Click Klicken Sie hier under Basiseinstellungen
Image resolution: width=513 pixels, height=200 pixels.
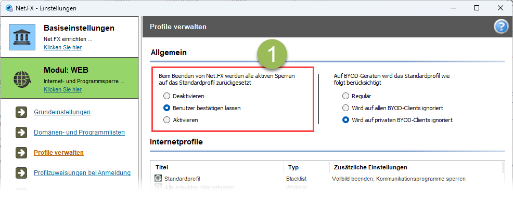pyautogui.click(x=63, y=47)
